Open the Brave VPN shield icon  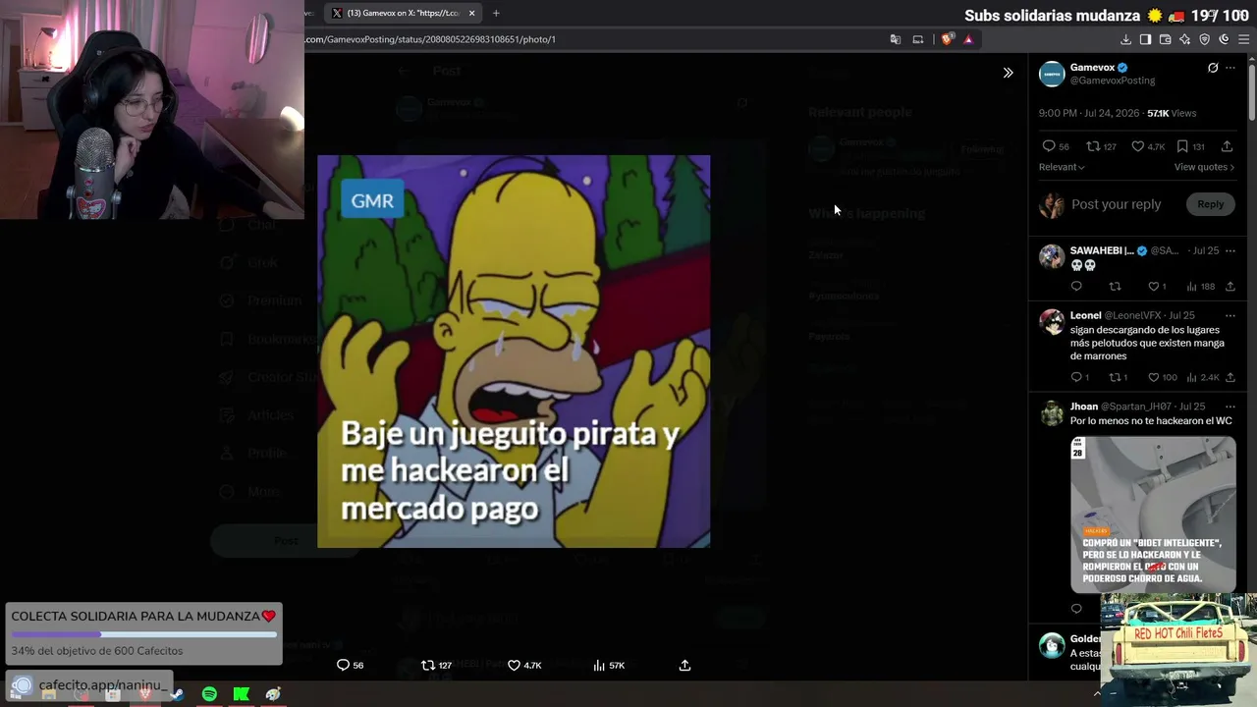[1204, 39]
